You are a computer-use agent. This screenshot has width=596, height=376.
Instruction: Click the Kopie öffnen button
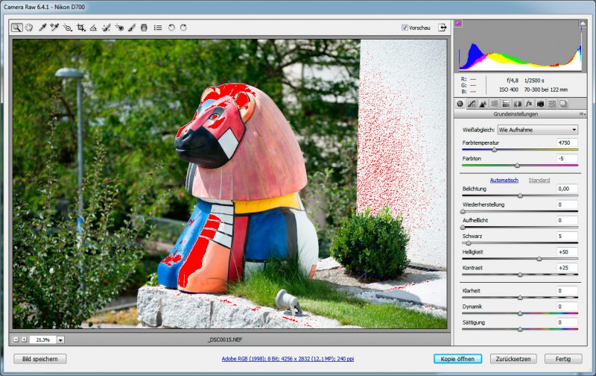(457, 359)
